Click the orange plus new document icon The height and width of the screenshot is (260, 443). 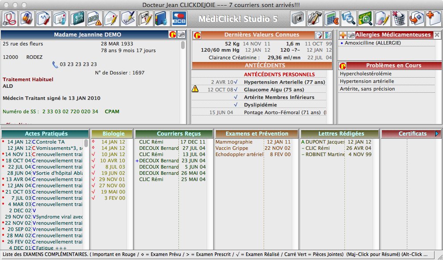click(434, 19)
